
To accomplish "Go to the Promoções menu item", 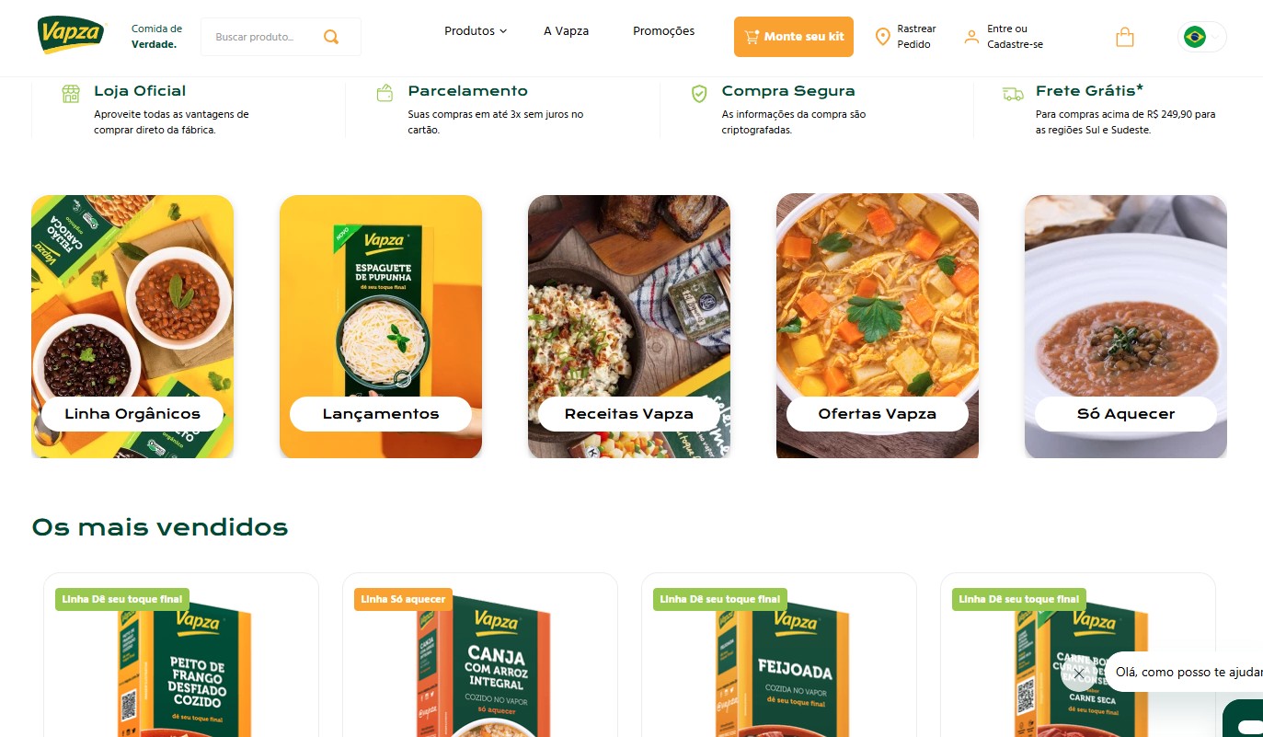I will point(663,31).
